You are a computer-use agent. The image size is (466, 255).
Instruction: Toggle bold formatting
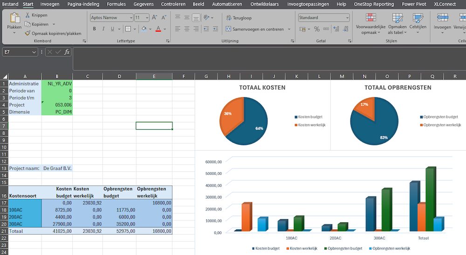(x=94, y=29)
